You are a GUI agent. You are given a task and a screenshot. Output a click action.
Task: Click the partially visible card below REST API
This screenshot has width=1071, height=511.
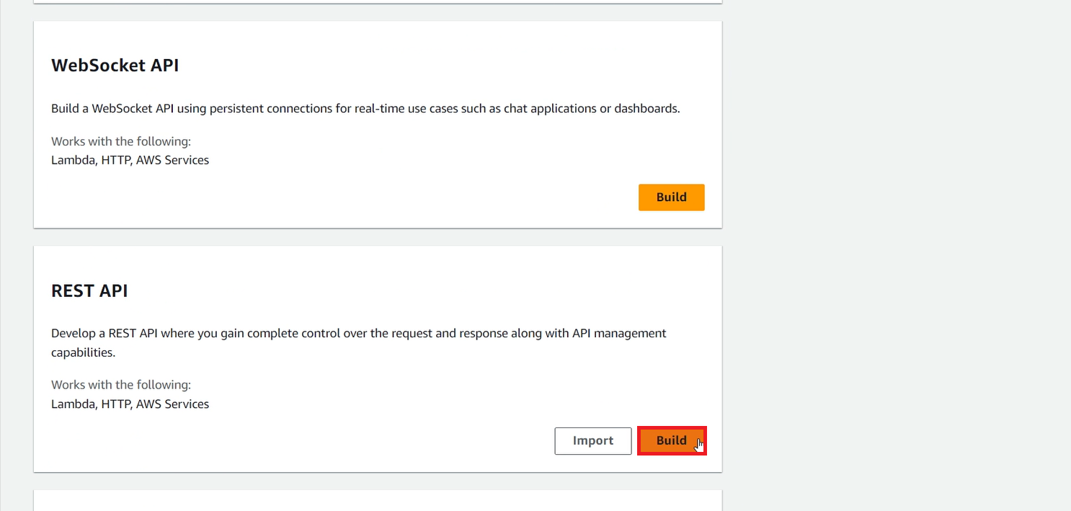pos(377,501)
